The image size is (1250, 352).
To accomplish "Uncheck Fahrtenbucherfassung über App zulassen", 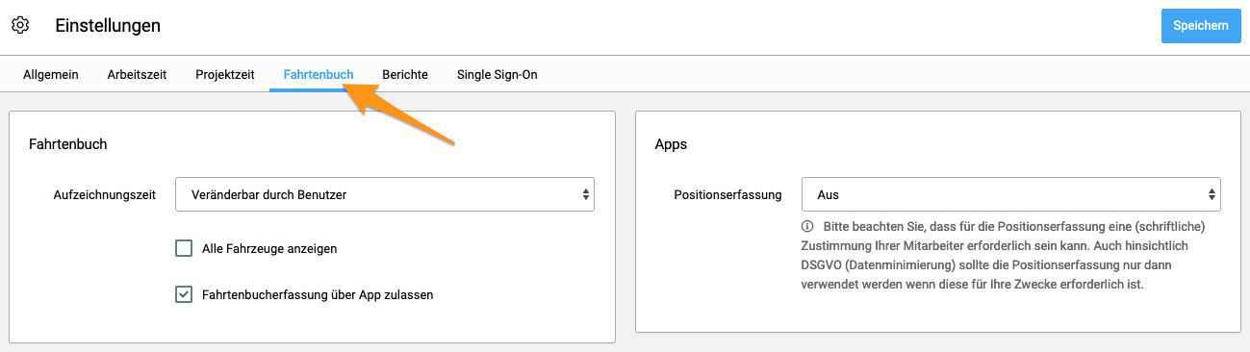I will pos(184,294).
